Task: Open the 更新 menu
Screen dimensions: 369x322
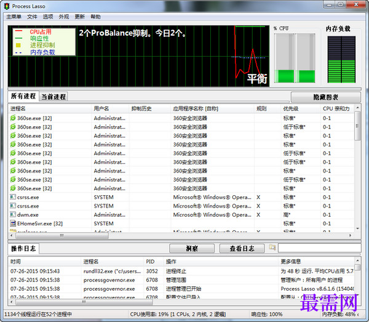Action: click(80, 17)
